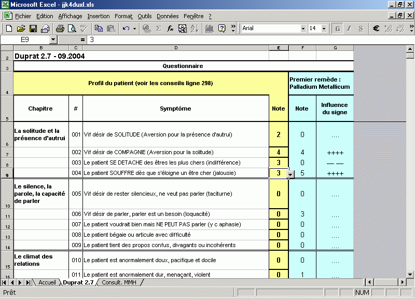Switch to the Consult. MMH sheet tab
The width and height of the screenshot is (415, 299).
pos(119,282)
